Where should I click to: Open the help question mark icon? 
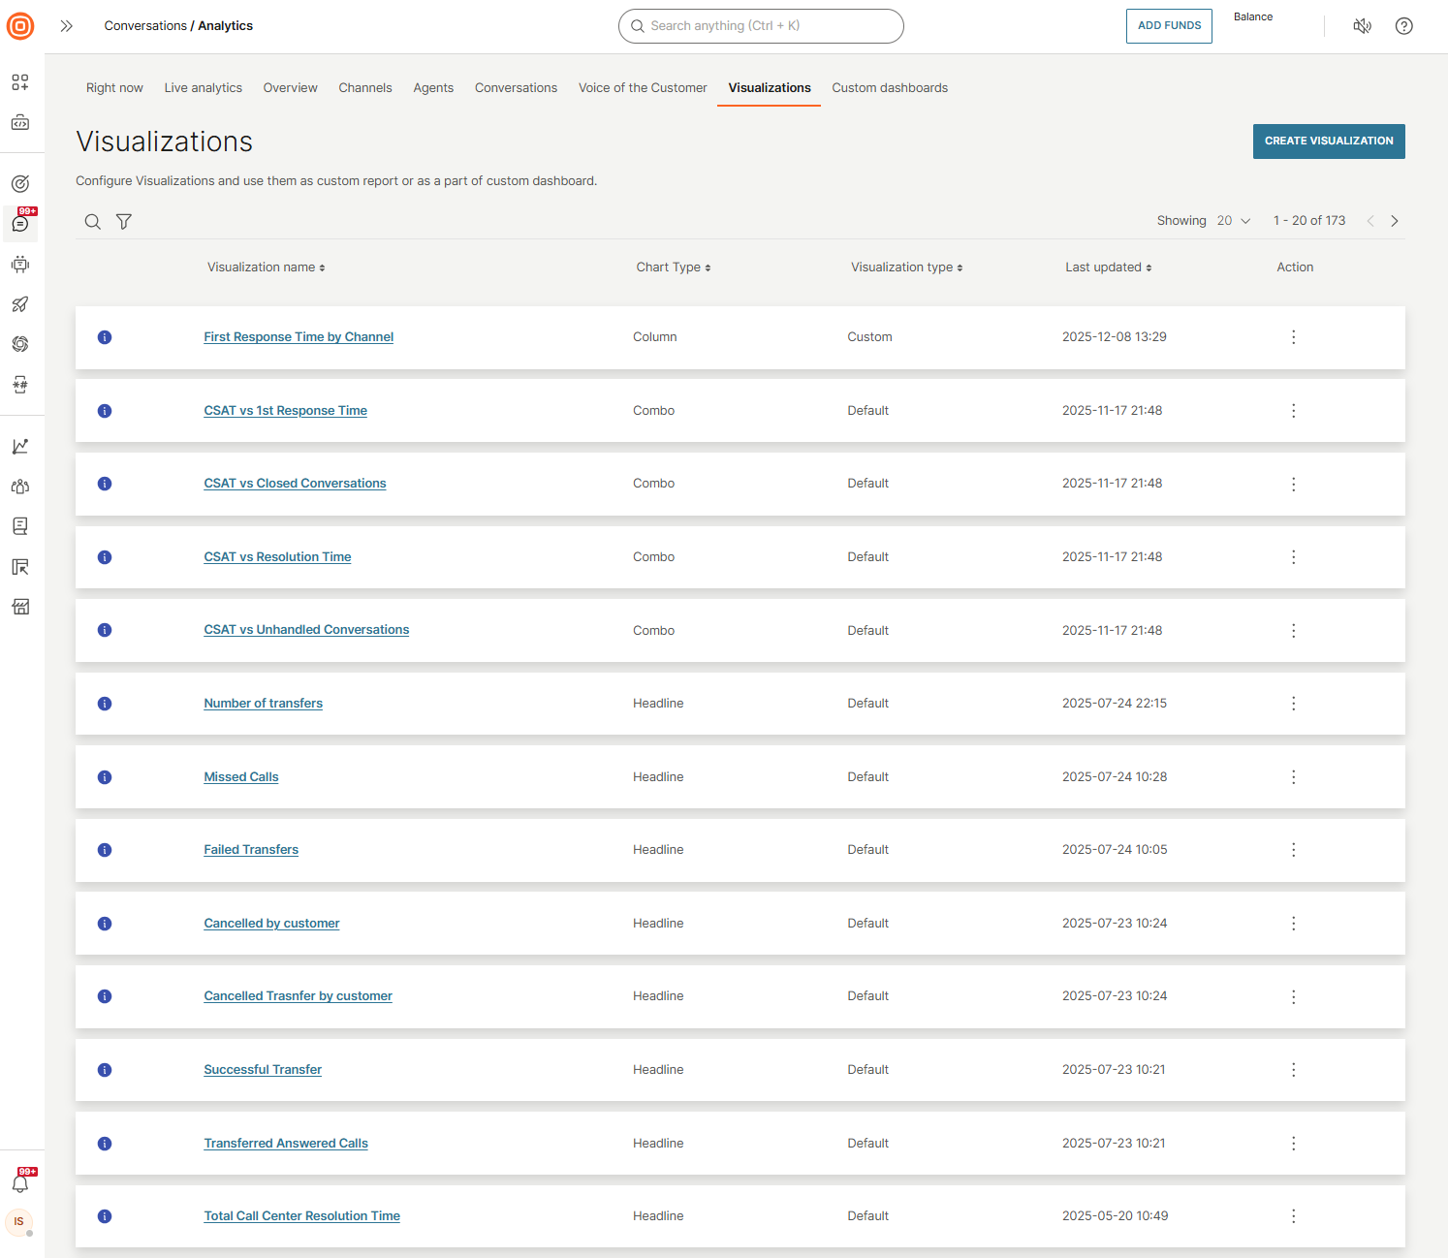point(1403,26)
